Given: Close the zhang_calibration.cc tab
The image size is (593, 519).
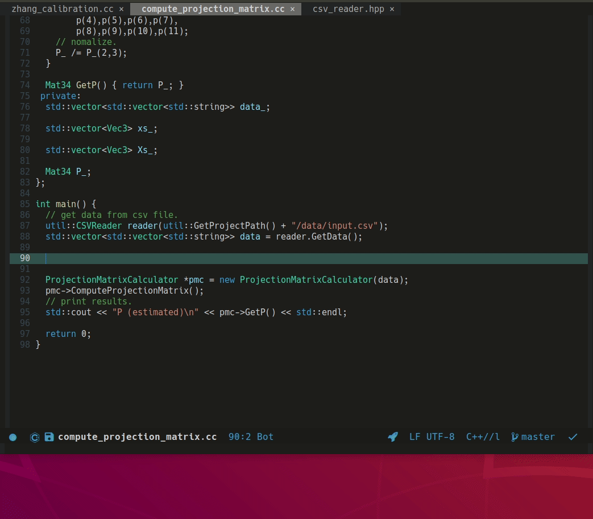Looking at the screenshot, I should click(122, 9).
